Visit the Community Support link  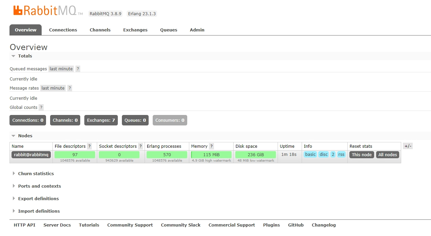[130, 225]
